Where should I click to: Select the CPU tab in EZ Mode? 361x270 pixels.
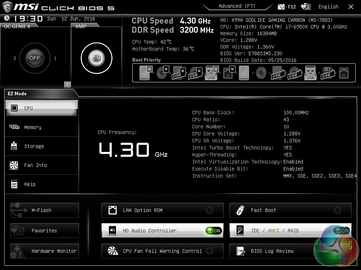[x=42, y=108]
